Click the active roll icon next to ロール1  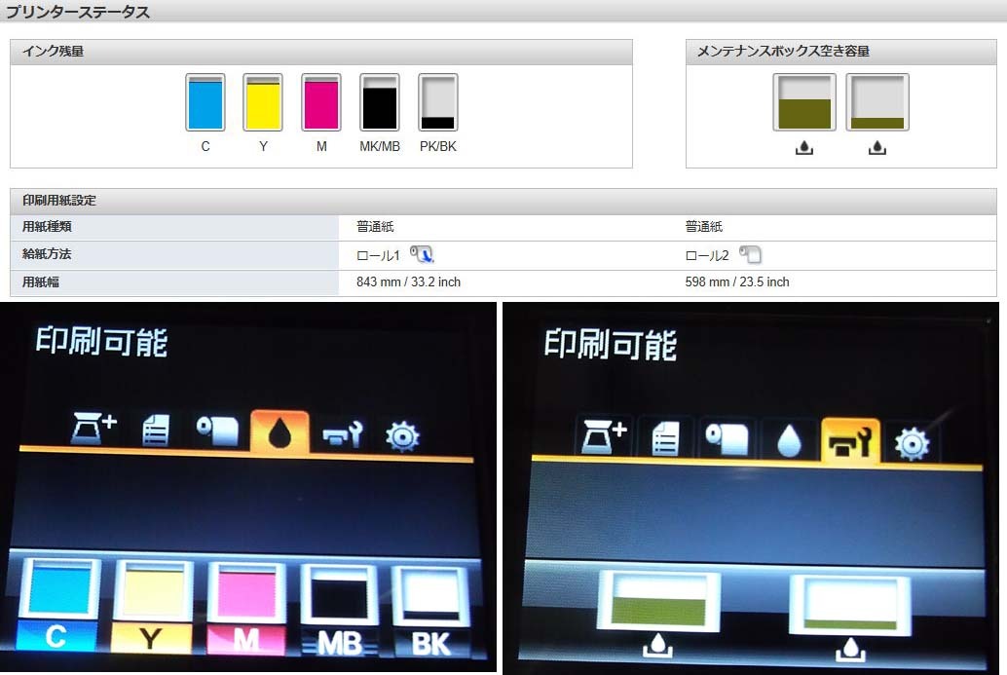pos(422,254)
